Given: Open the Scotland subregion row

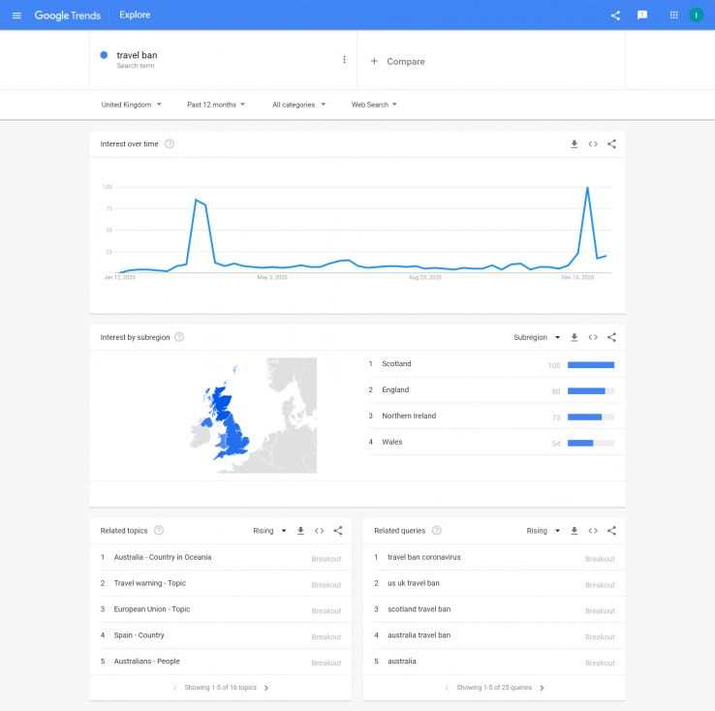Looking at the screenshot, I should (x=396, y=364).
